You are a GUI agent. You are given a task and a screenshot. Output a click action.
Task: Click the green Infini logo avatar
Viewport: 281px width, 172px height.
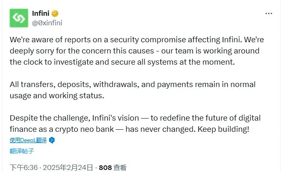(x=18, y=18)
